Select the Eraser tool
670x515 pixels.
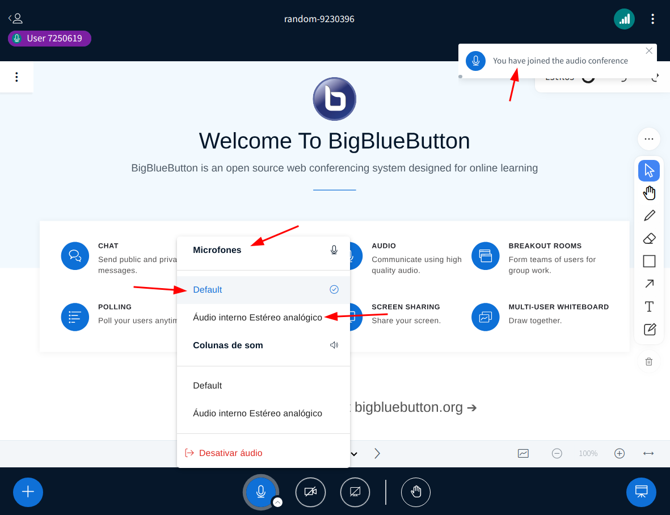click(x=648, y=238)
